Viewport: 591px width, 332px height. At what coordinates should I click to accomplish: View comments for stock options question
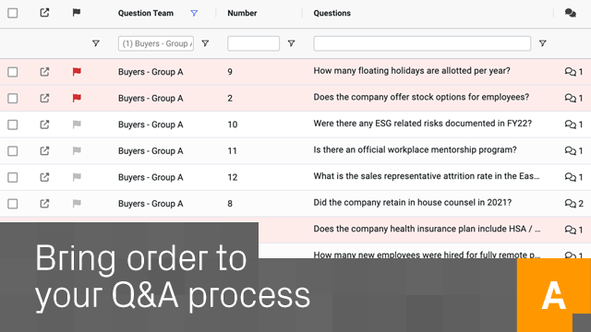[573, 98]
